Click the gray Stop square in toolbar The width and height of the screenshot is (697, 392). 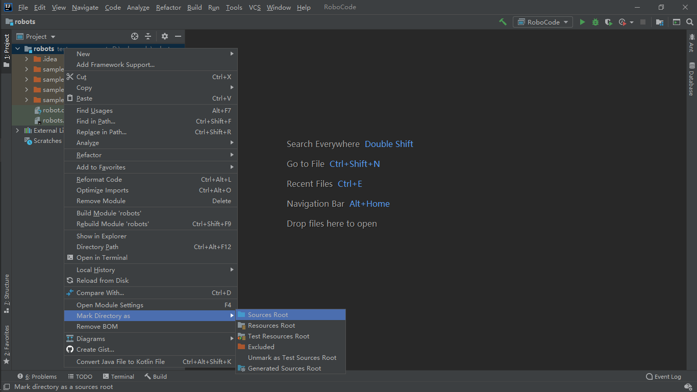[x=643, y=22]
